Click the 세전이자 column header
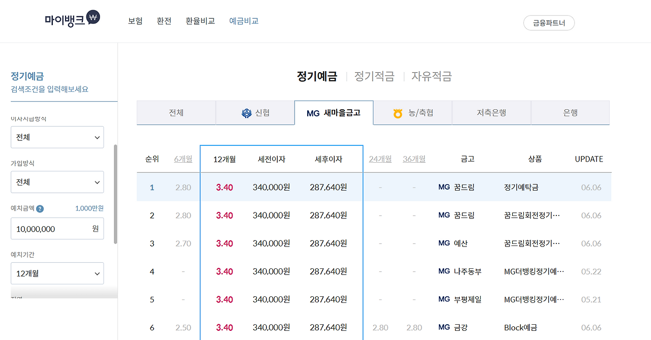 [272, 159]
